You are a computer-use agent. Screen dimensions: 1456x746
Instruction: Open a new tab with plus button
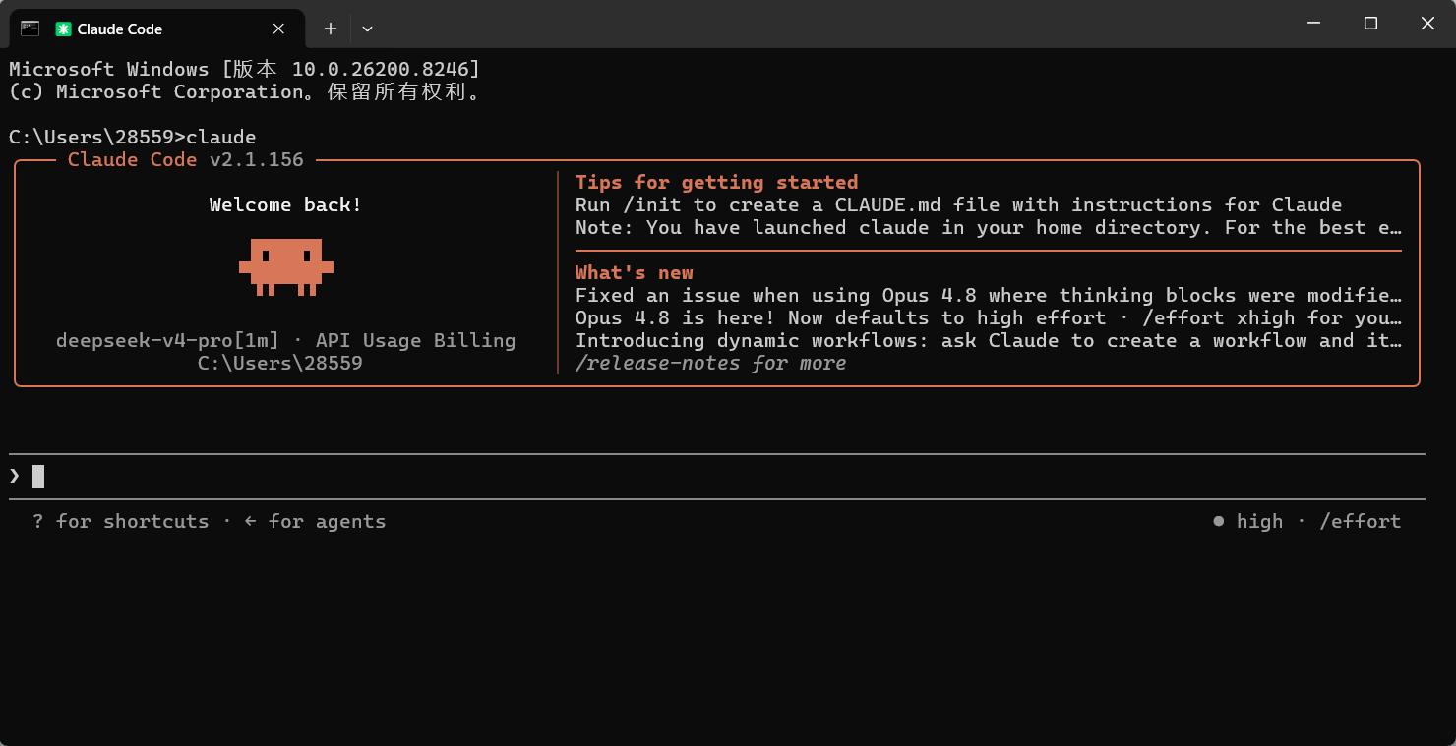tap(331, 29)
